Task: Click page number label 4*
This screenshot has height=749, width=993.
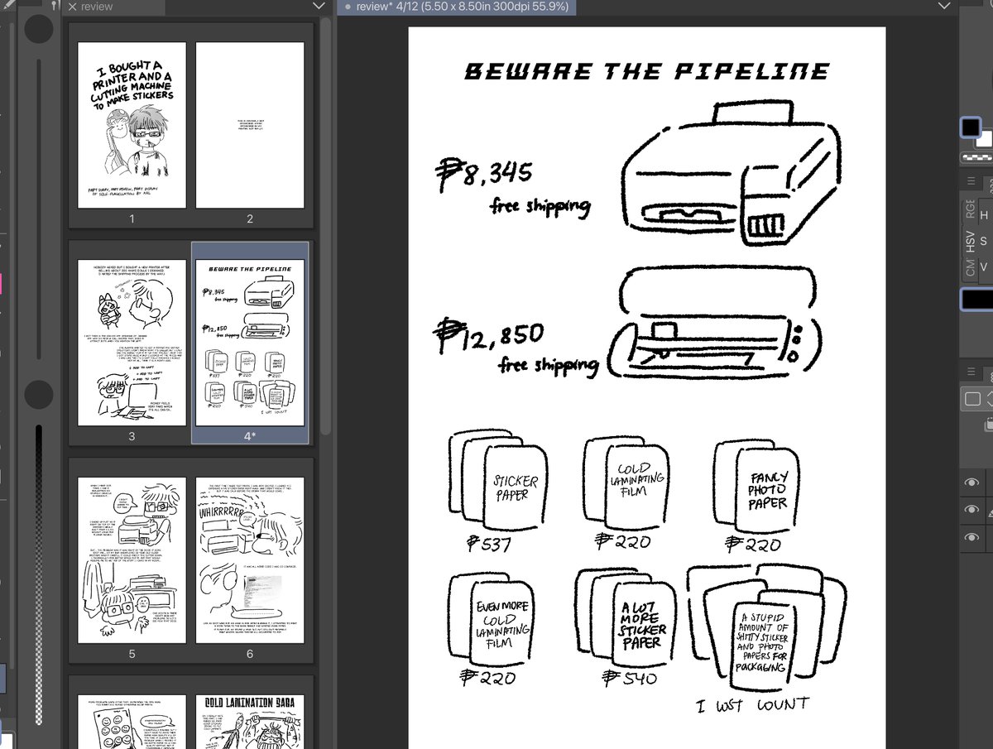Action: (250, 435)
